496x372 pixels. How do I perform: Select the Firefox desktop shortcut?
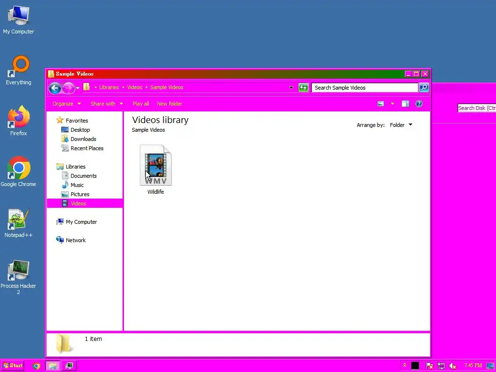coord(18,121)
